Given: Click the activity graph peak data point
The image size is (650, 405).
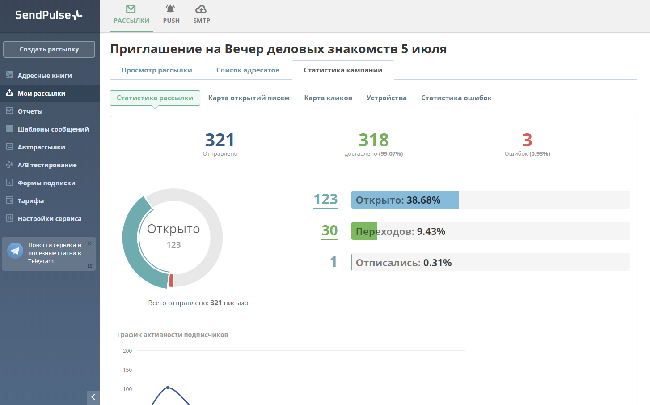Looking at the screenshot, I should [x=168, y=388].
